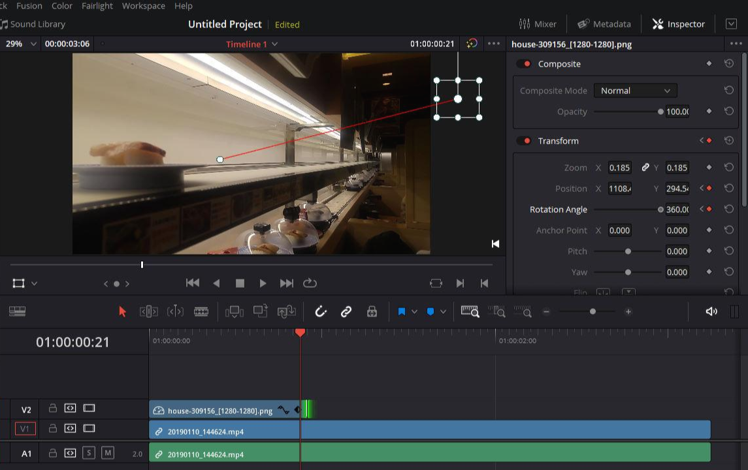This screenshot has height=470, width=748.
Task: Toggle Position Lock icon in toolbar
Action: point(372,312)
